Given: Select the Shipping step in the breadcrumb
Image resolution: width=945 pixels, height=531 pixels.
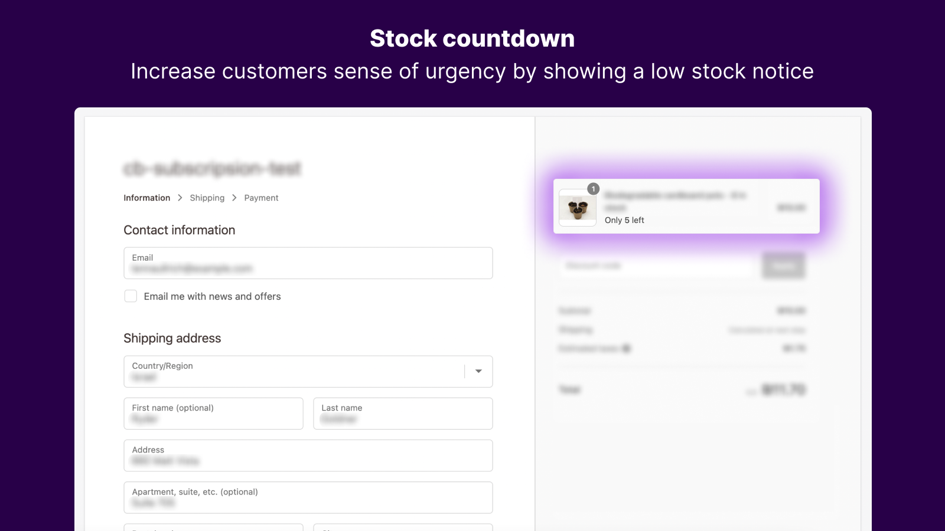Looking at the screenshot, I should (x=207, y=198).
